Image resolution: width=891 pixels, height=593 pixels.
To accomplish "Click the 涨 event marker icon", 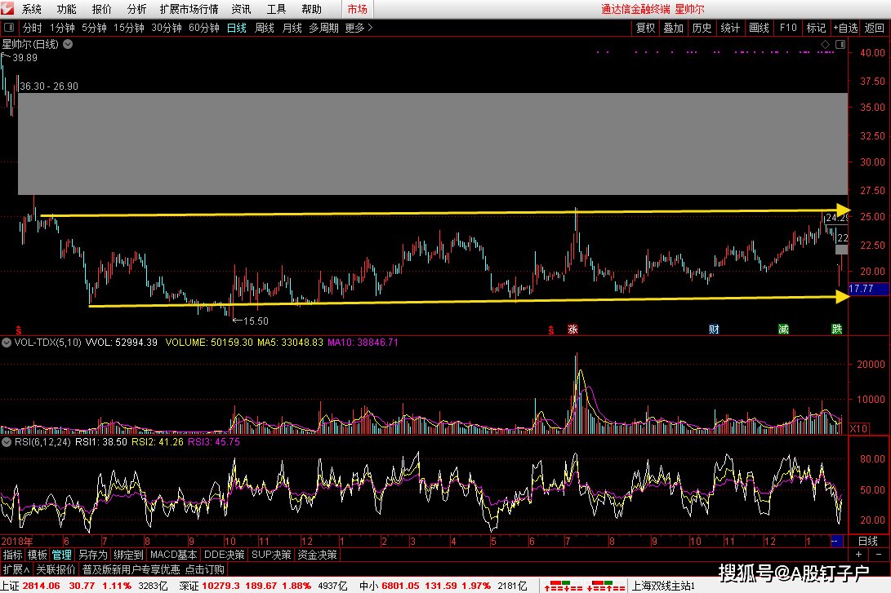I will coord(572,330).
